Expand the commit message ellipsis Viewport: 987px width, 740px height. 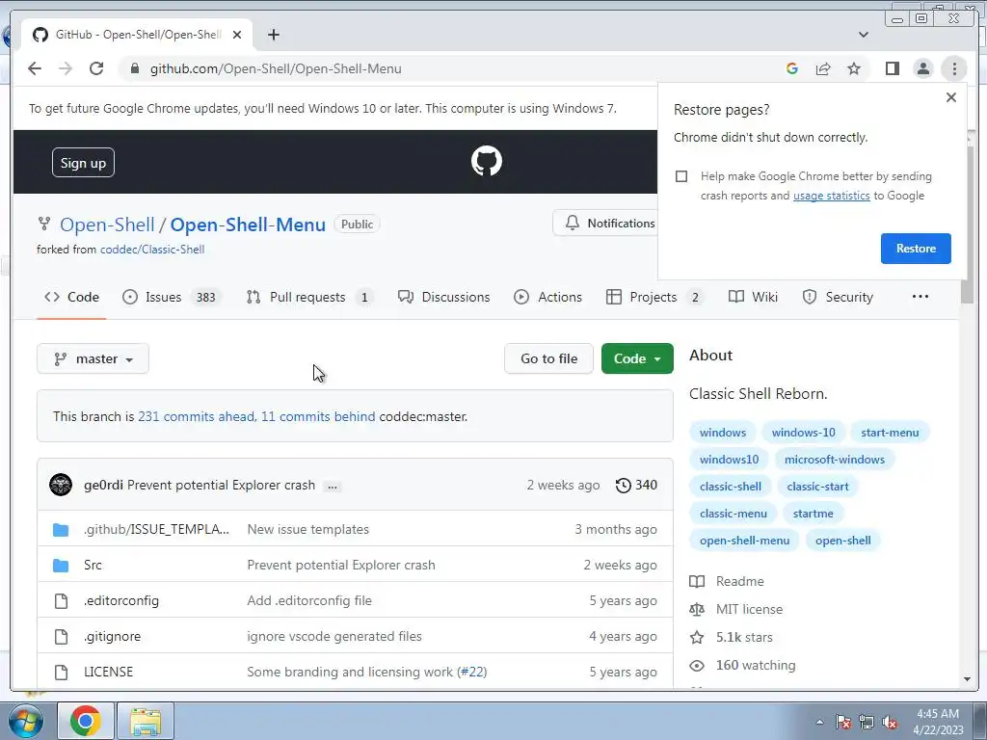click(x=333, y=486)
